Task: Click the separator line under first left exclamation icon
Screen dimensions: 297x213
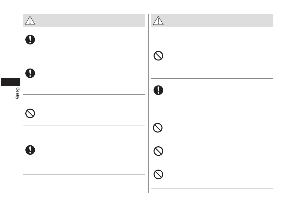Action: tap(84, 52)
